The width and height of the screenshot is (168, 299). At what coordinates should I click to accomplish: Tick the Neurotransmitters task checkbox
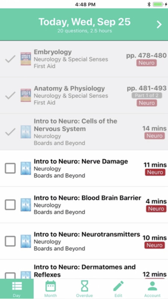(10, 241)
